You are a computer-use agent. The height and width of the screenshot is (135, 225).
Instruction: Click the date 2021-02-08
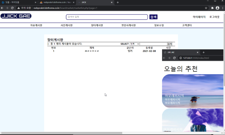click(149, 51)
